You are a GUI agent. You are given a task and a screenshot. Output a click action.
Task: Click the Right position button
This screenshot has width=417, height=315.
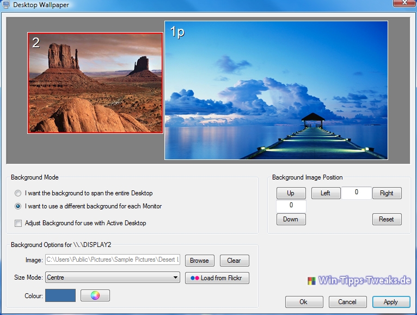click(387, 193)
